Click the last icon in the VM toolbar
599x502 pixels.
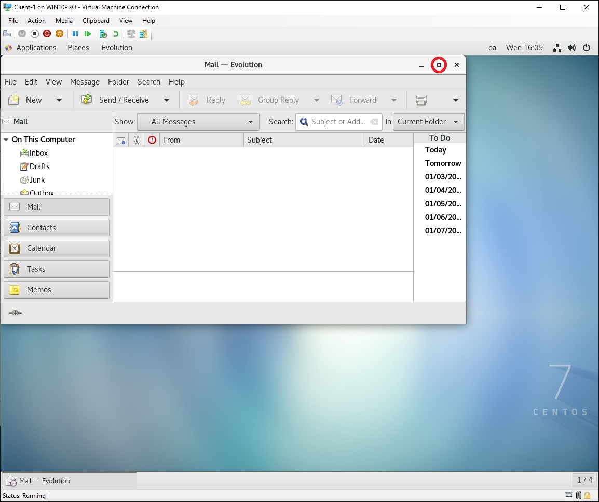(143, 34)
